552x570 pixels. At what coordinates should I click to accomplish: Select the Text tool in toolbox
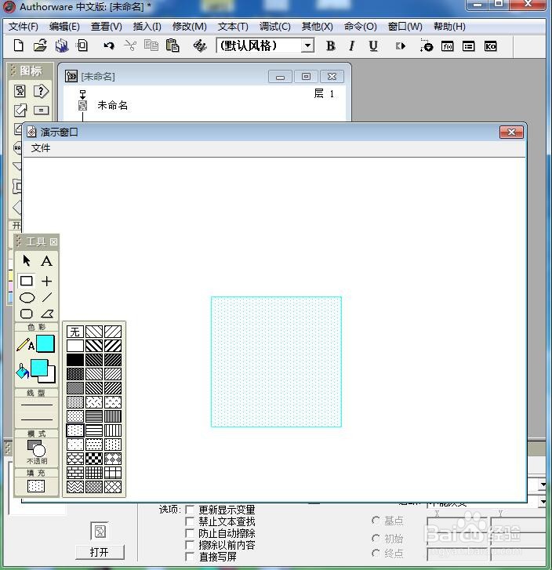[46, 261]
